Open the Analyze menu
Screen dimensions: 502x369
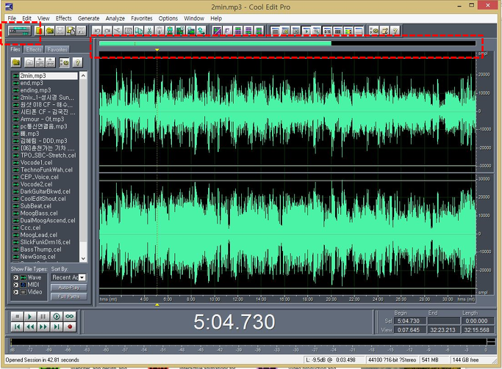coord(115,18)
